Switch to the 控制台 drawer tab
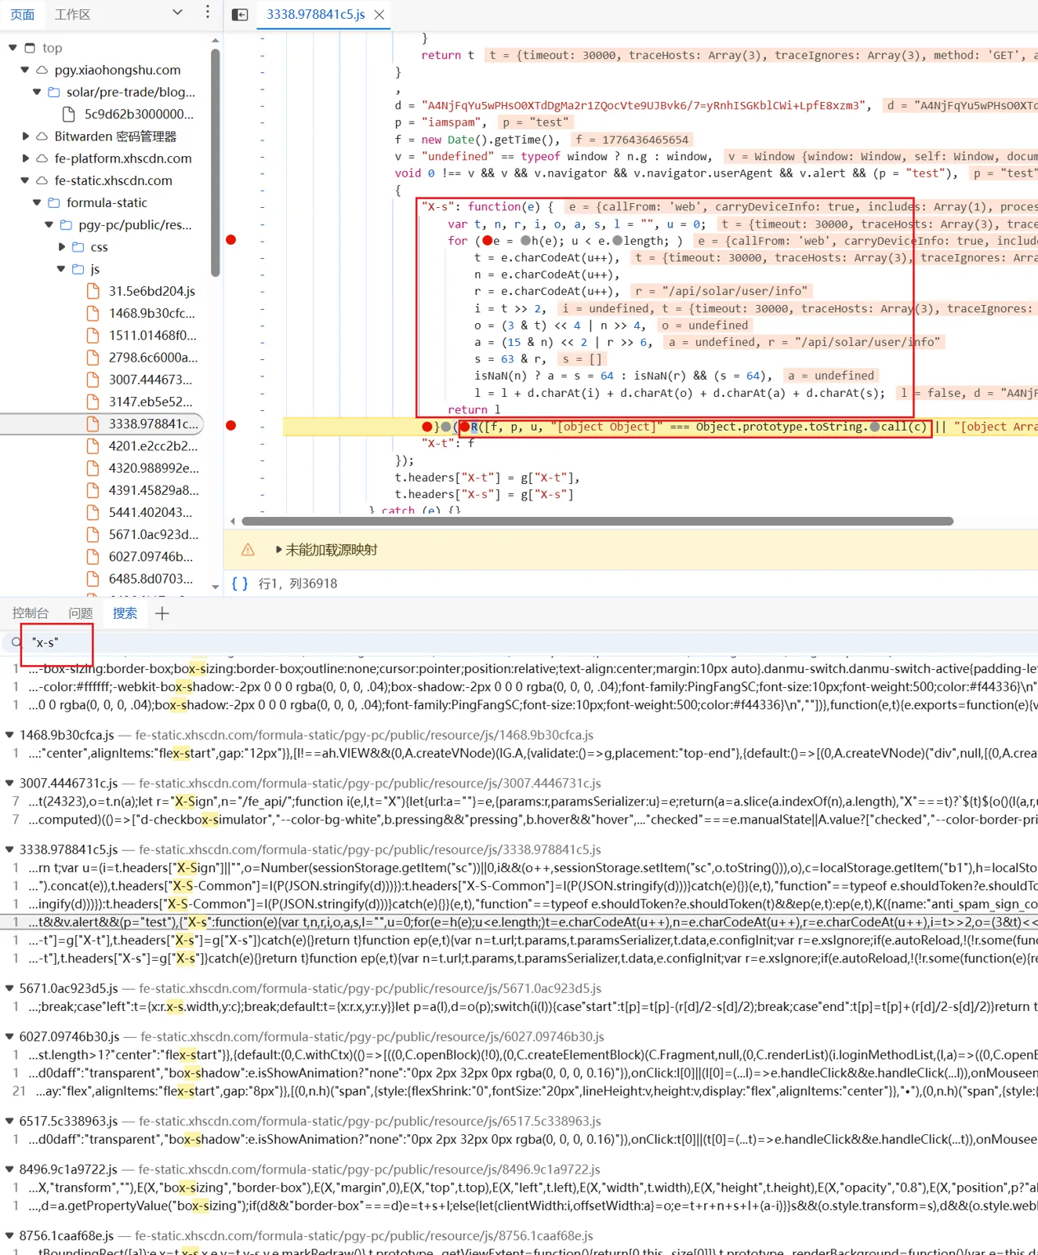This screenshot has height=1255, width=1038. (x=31, y=613)
